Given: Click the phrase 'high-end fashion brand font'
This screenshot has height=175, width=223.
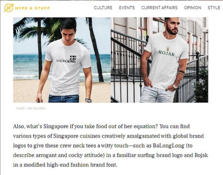Looking at the screenshot, I should [82, 165].
